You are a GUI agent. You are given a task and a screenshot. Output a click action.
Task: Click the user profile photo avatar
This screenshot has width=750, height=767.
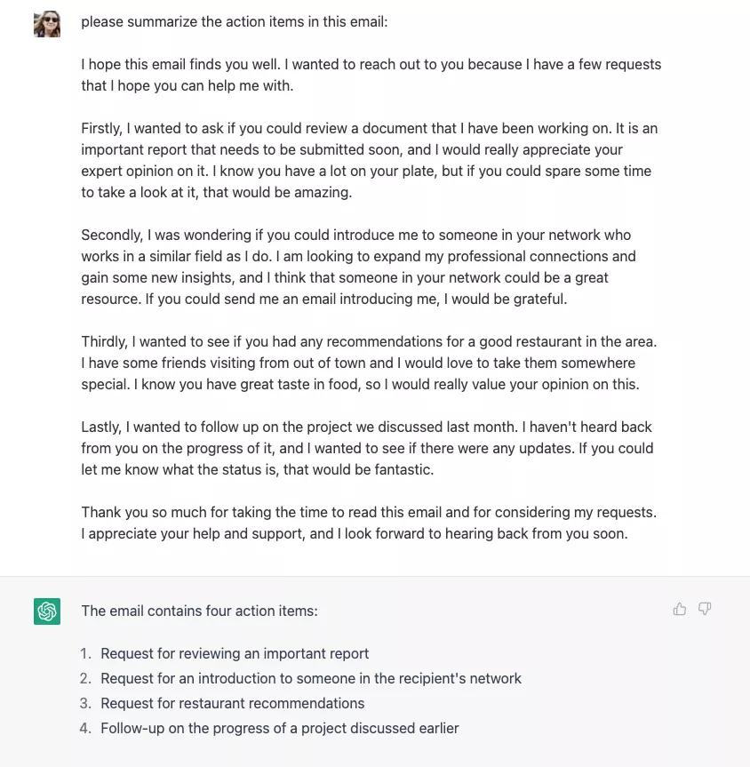coord(47,24)
